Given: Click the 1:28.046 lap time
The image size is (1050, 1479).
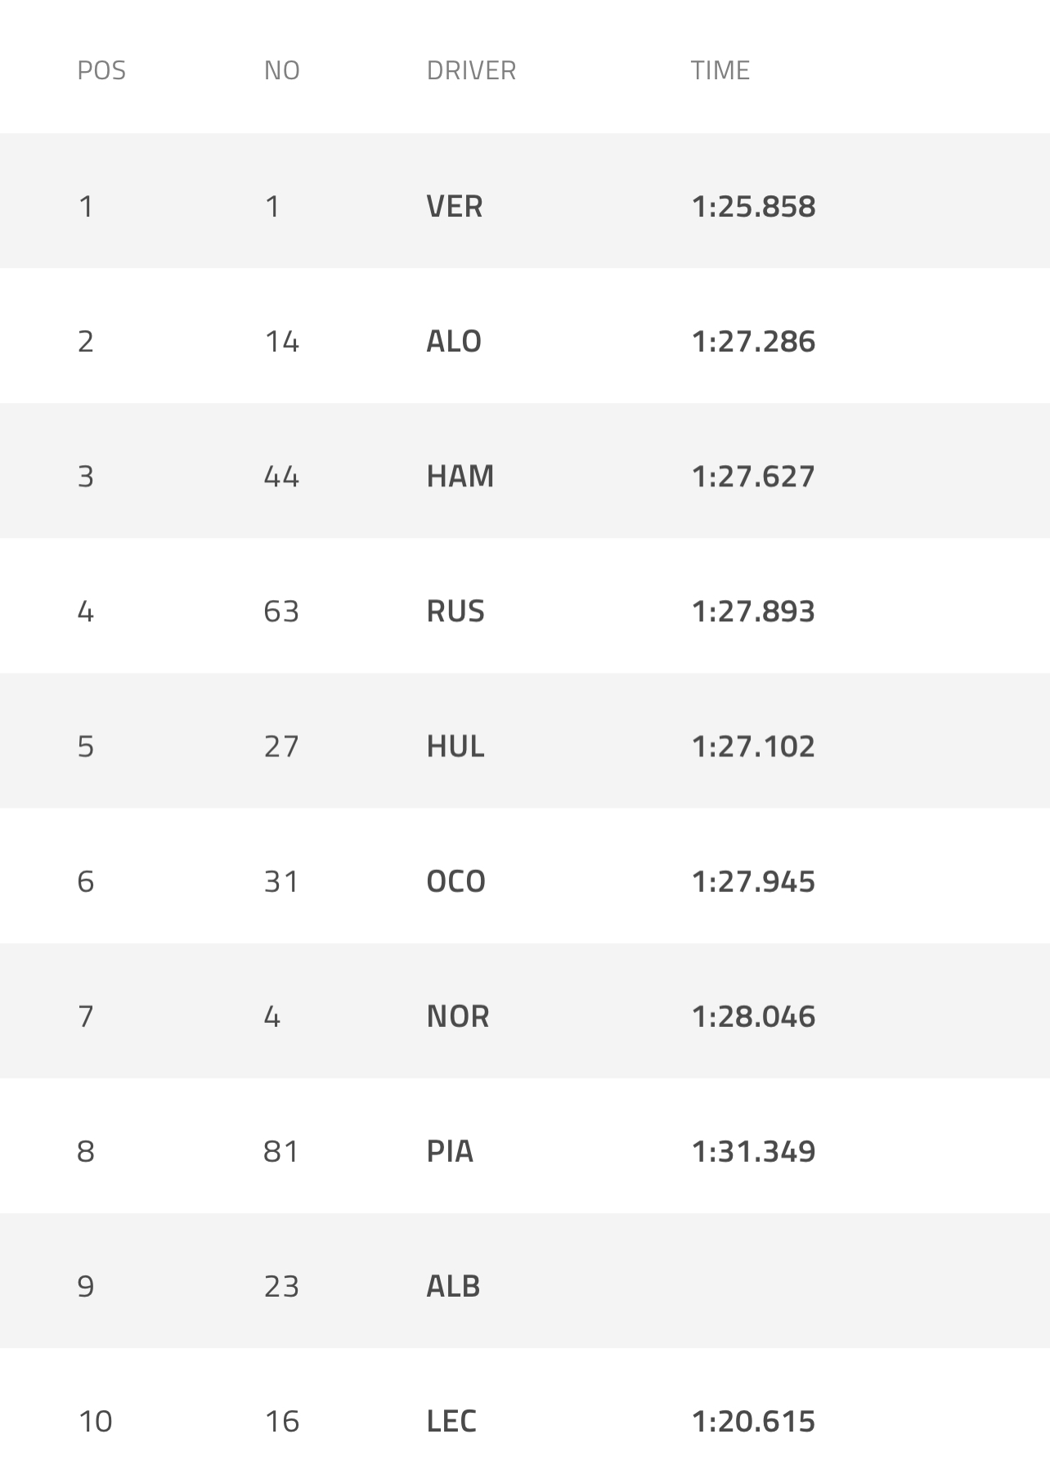Looking at the screenshot, I should pos(753,1016).
